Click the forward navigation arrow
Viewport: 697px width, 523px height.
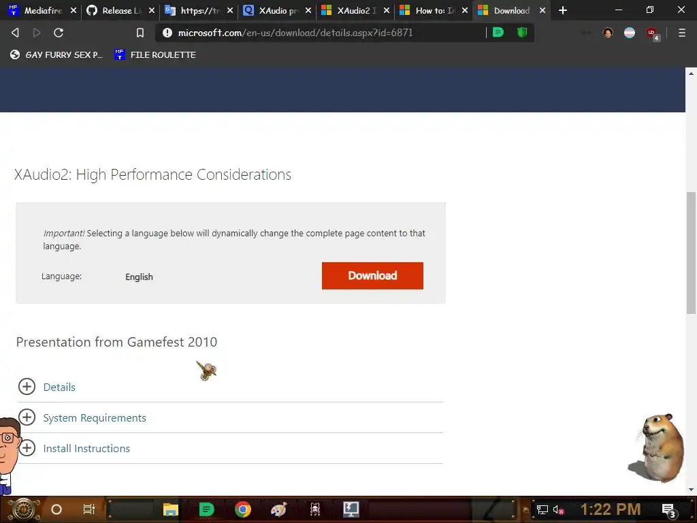click(x=37, y=33)
